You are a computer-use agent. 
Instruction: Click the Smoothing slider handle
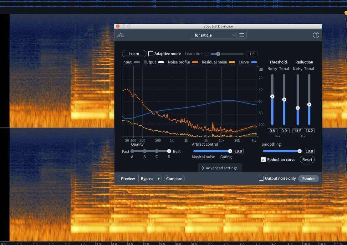[x=299, y=151]
